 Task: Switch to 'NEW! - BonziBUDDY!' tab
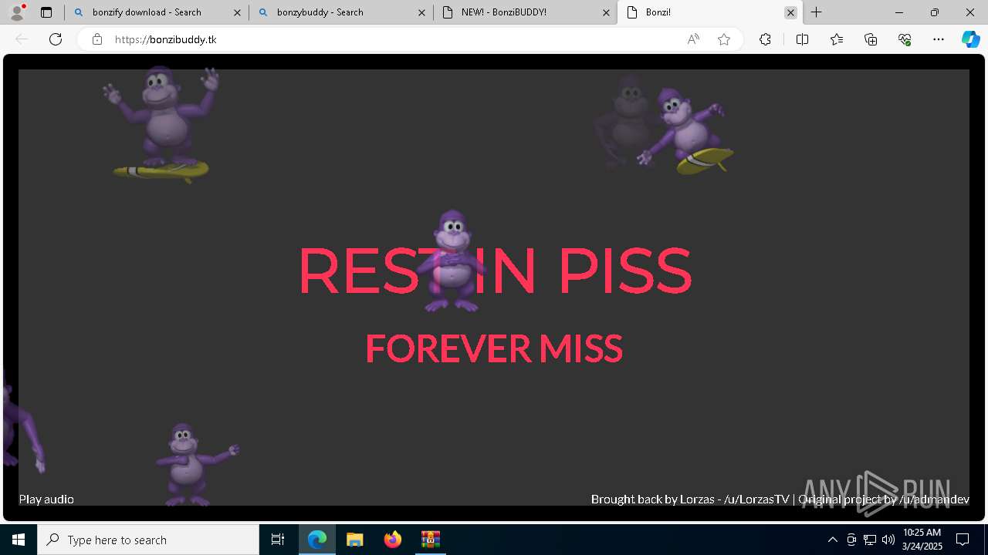(x=525, y=12)
